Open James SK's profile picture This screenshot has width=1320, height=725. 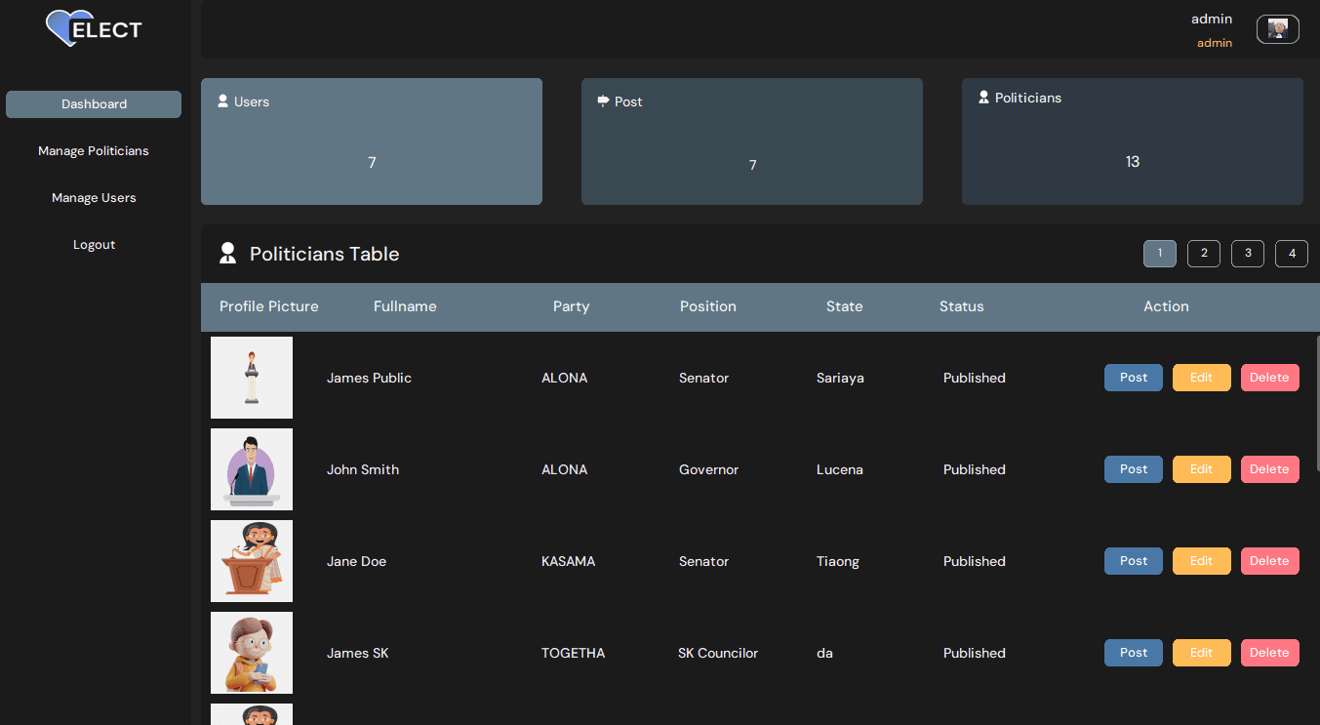point(252,653)
